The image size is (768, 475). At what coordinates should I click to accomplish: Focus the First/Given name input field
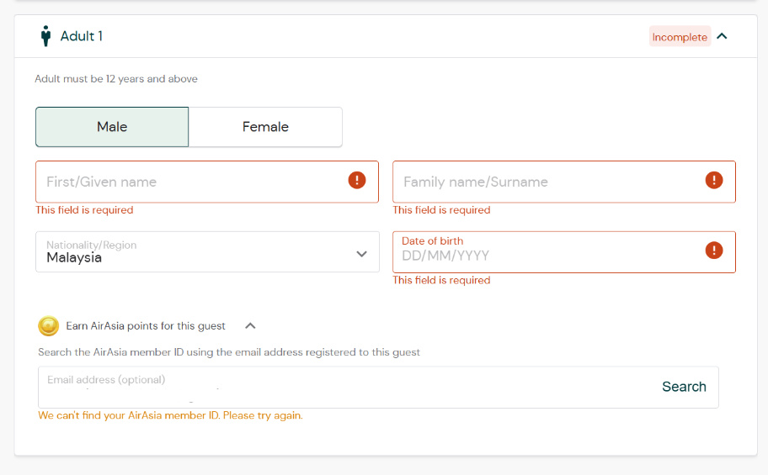click(x=189, y=182)
